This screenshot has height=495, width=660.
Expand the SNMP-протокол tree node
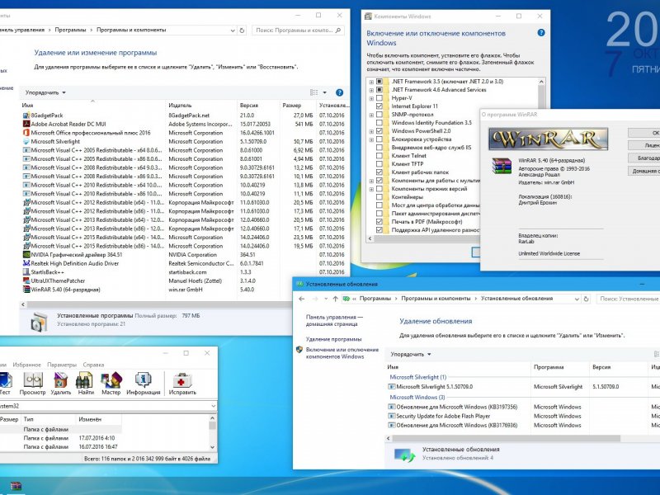(371, 115)
